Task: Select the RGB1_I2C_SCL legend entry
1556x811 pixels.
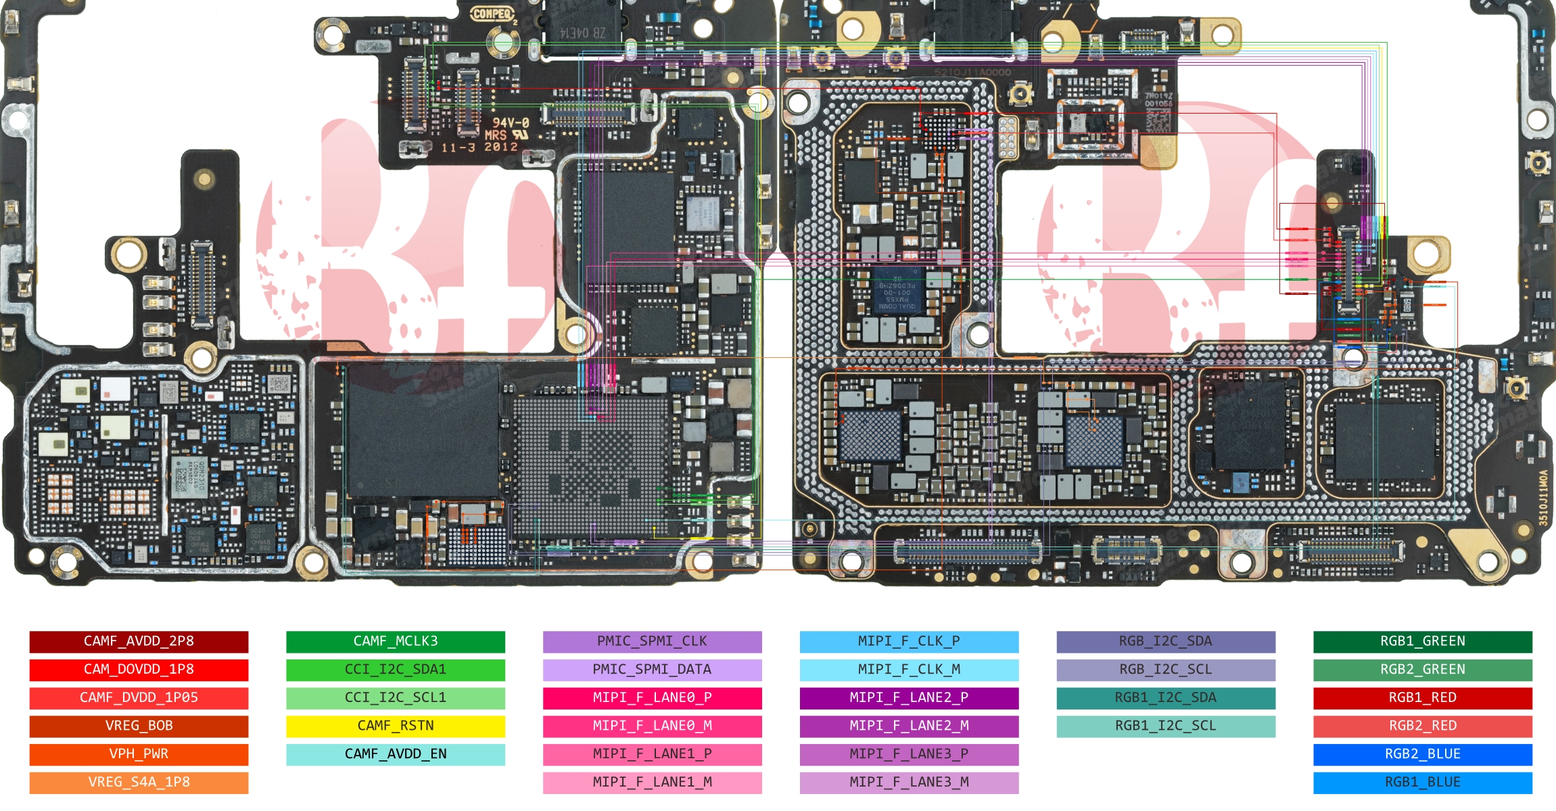Action: (1166, 726)
